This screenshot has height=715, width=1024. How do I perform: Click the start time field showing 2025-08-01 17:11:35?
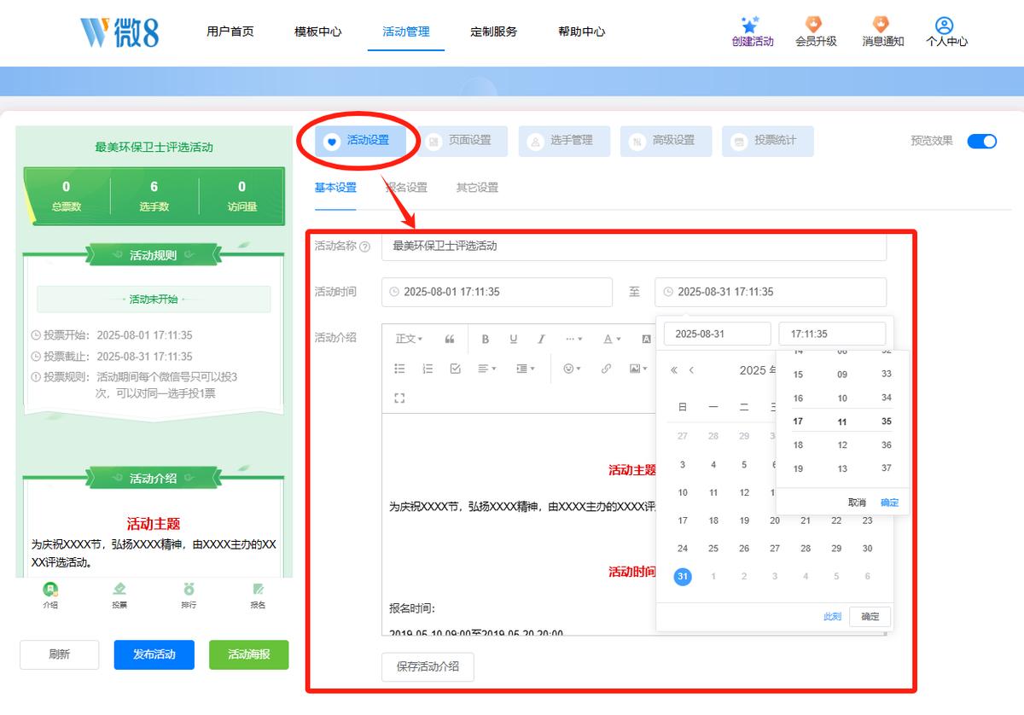click(x=497, y=292)
